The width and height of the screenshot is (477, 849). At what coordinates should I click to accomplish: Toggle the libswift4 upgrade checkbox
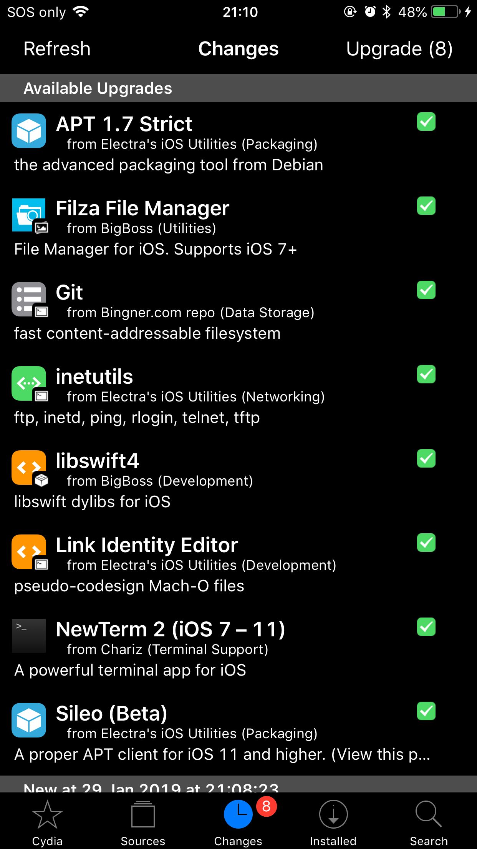pyautogui.click(x=426, y=459)
